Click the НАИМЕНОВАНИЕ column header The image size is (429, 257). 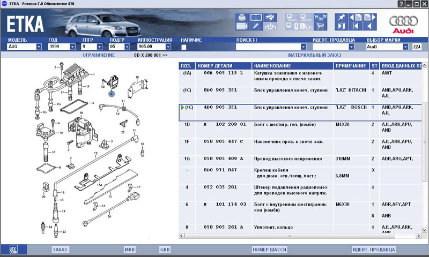292,66
